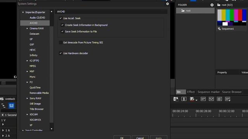Image resolution: width=248 pixels, height=139 pixels.
Task: Select GXF in settings tree
Action: coord(32,45)
